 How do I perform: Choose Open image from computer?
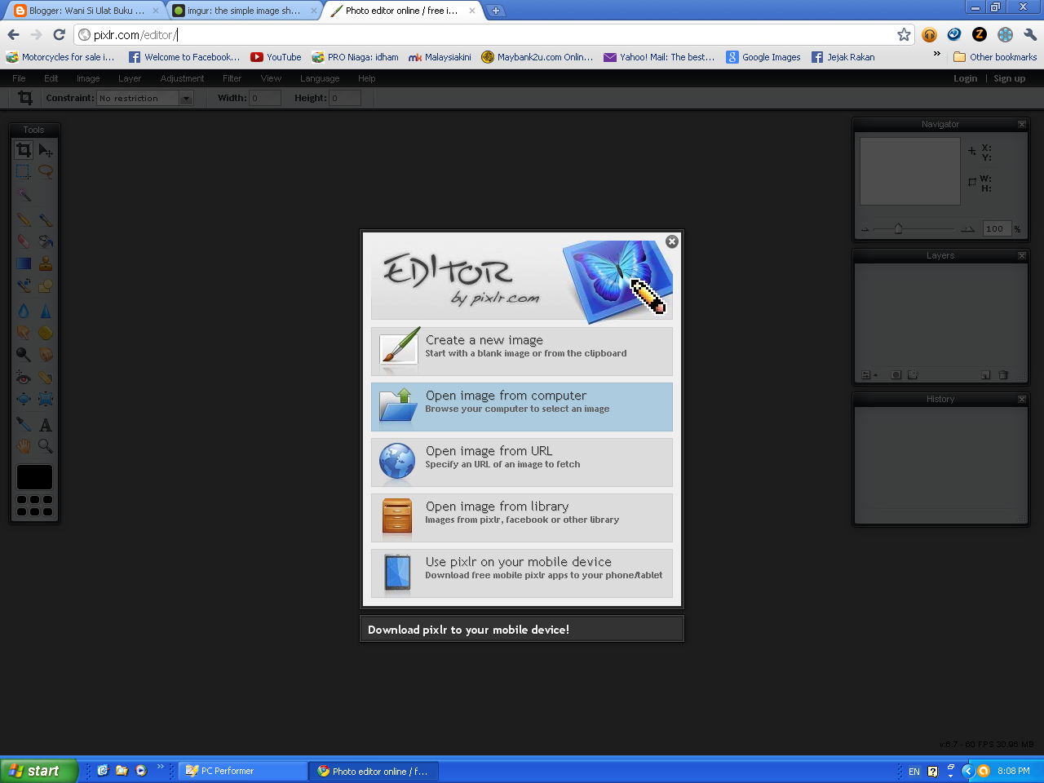[522, 407]
